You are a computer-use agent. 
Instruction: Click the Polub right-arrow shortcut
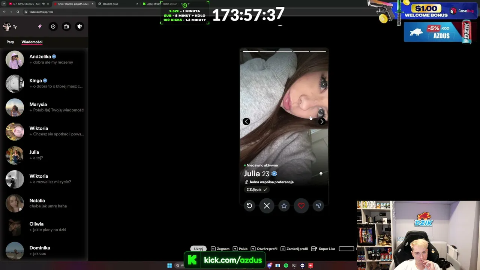coord(240,249)
